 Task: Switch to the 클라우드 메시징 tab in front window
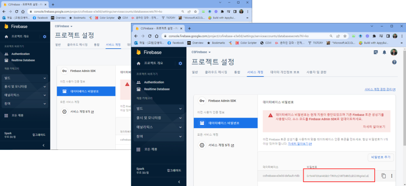(x=216, y=72)
